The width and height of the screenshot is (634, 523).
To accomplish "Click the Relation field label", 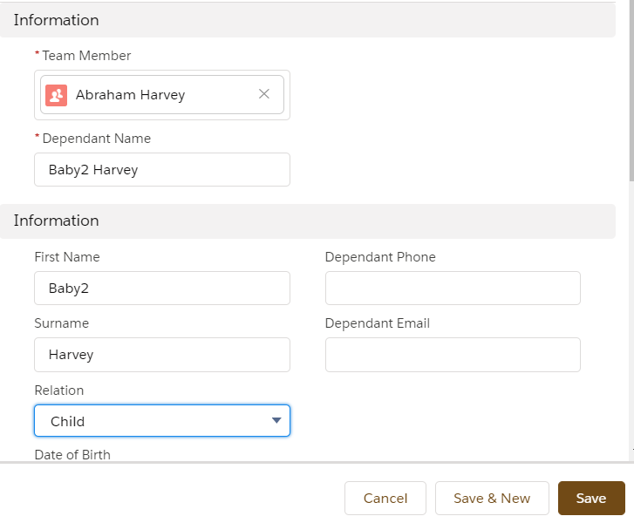I will [59, 391].
